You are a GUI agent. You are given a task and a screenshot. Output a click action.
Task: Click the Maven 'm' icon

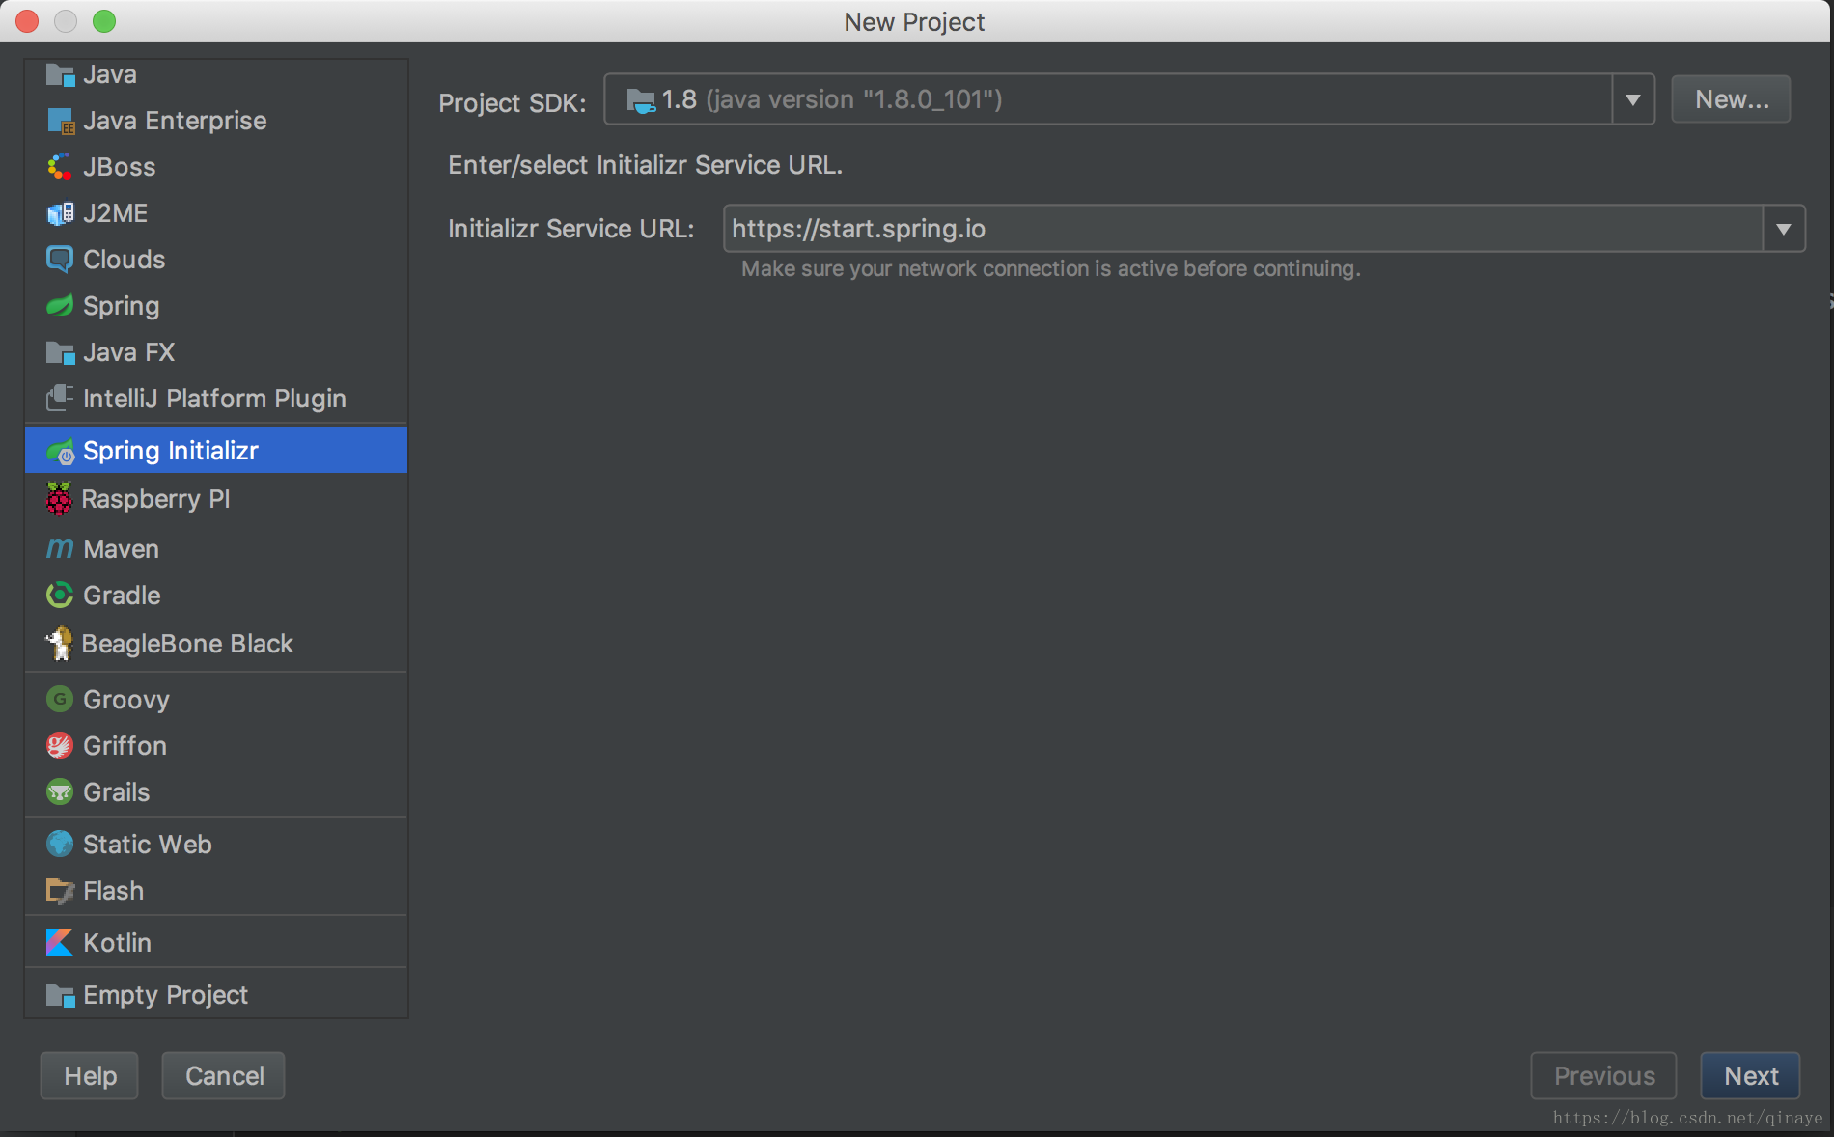coord(60,548)
